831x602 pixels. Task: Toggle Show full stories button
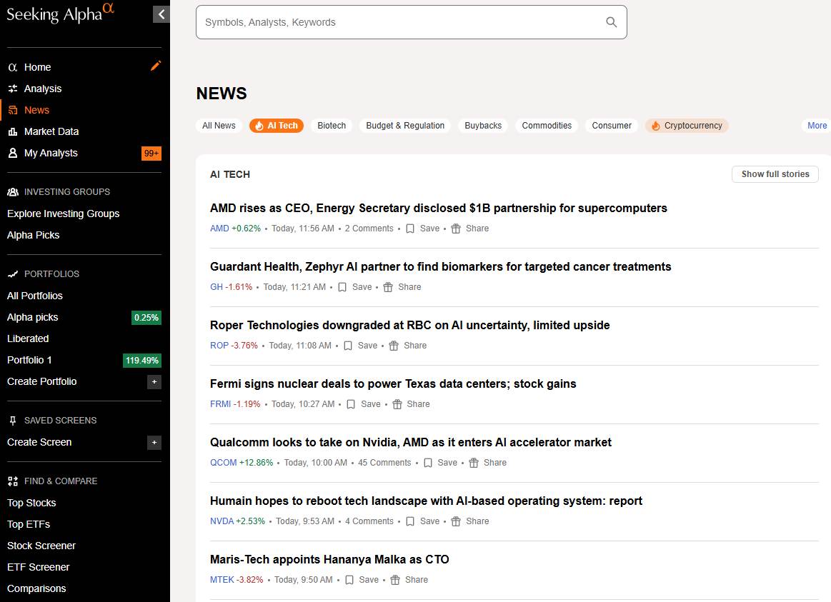tap(775, 174)
